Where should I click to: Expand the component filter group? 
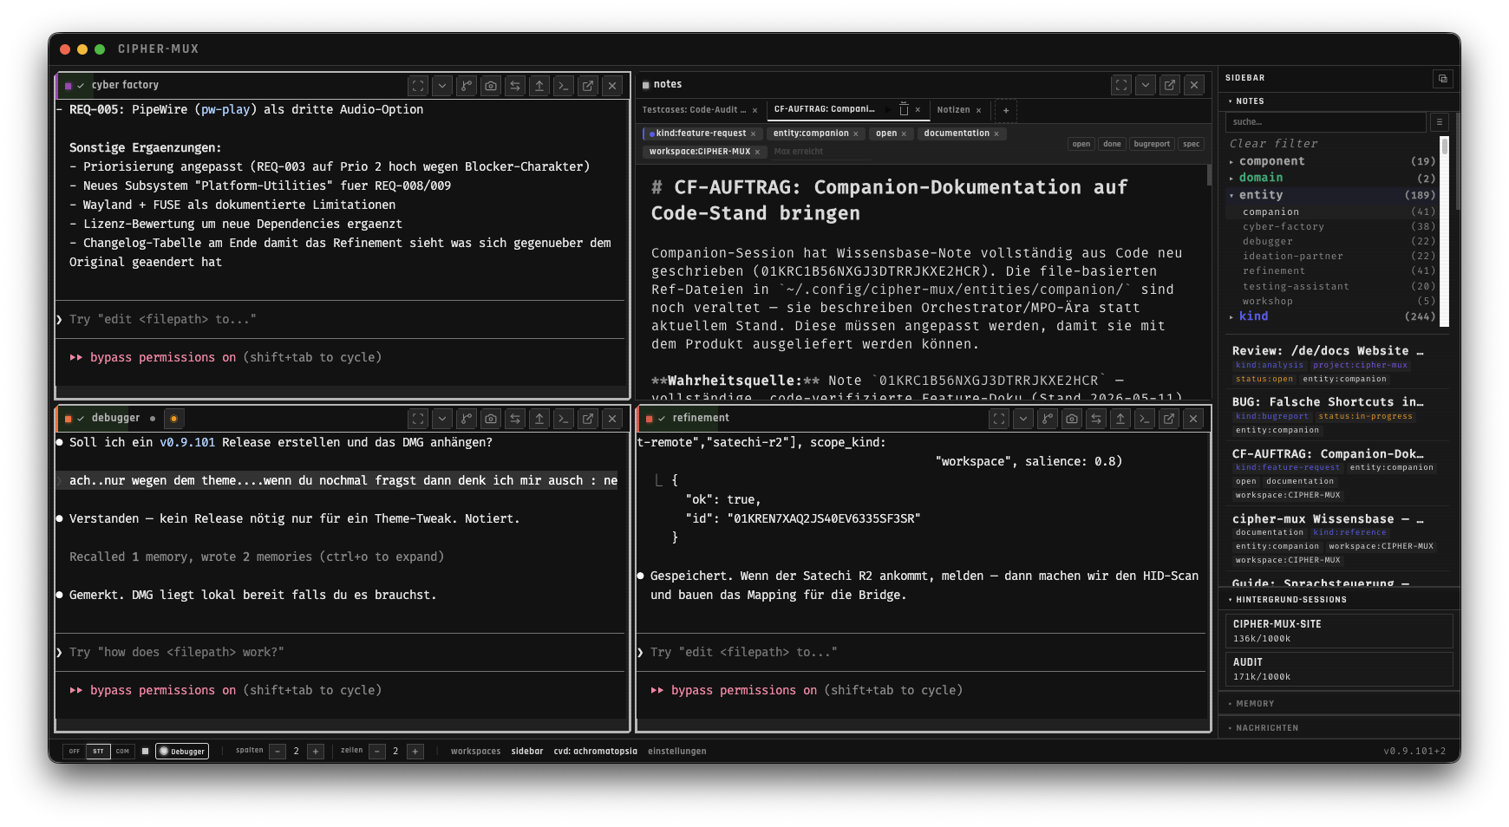1332,161
